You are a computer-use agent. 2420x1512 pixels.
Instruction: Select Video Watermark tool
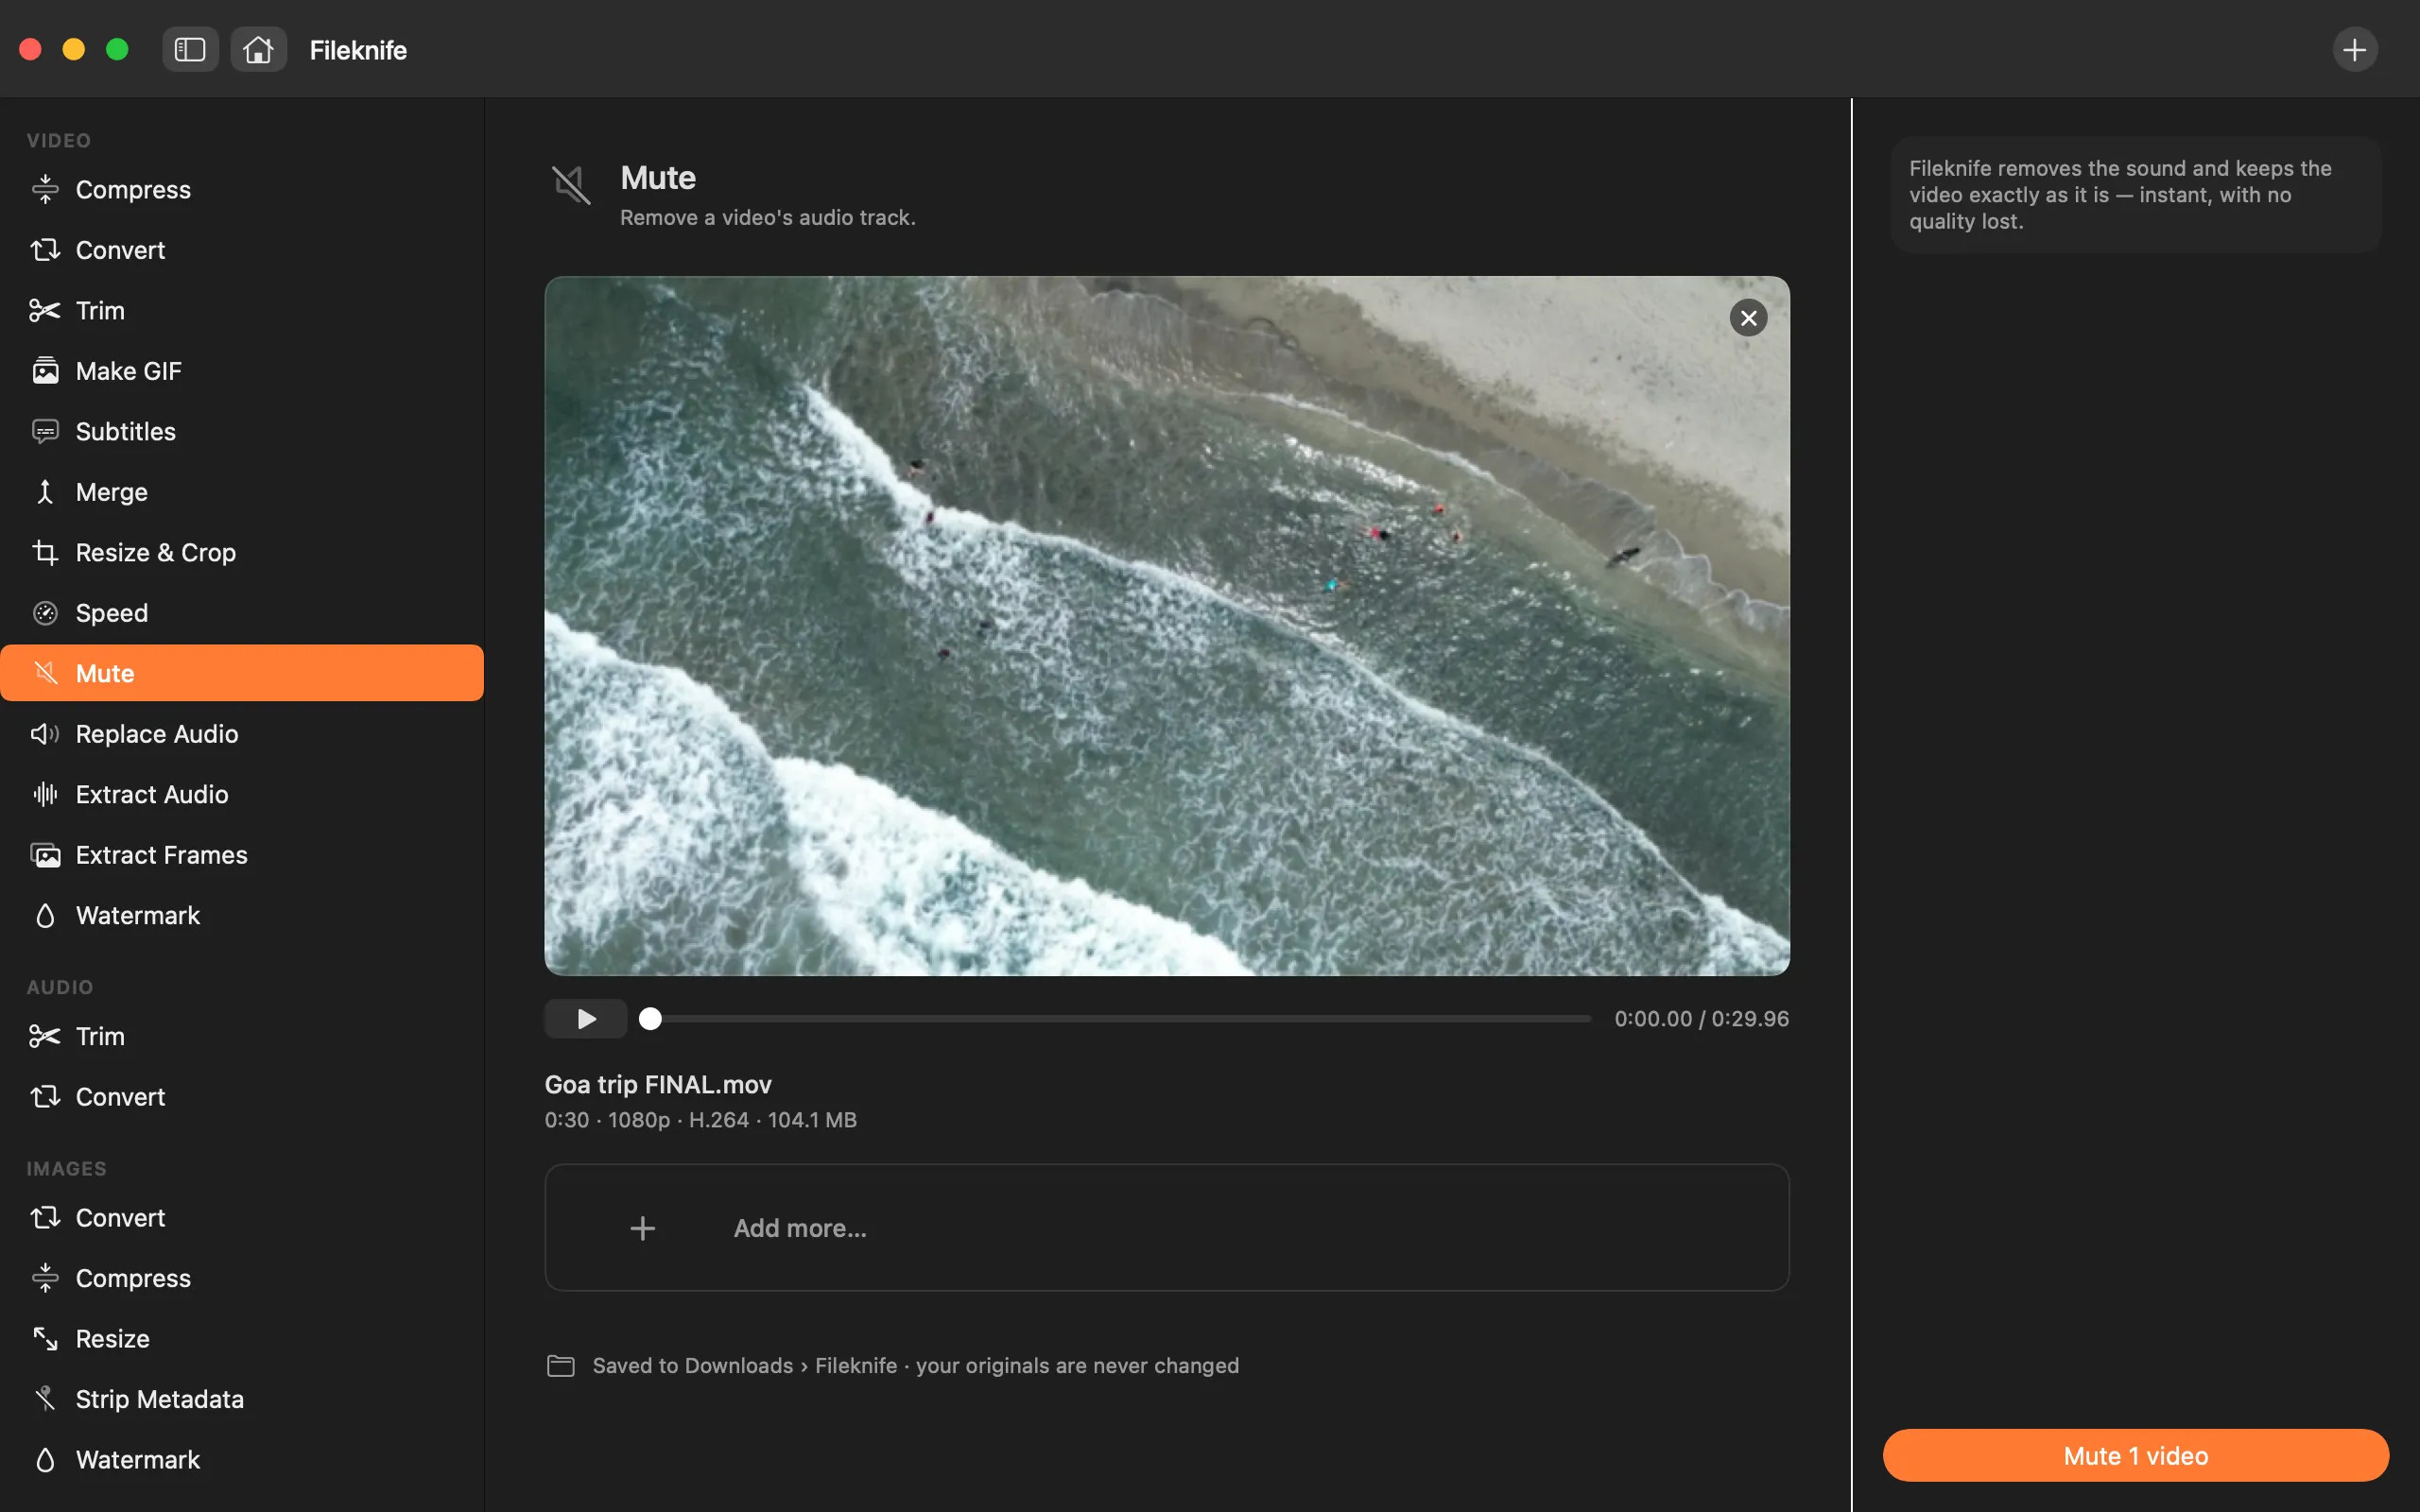point(242,915)
